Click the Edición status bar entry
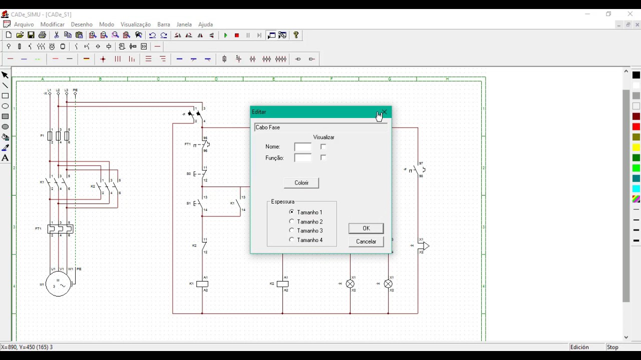Viewport: 641px width, 360px height. click(579, 347)
